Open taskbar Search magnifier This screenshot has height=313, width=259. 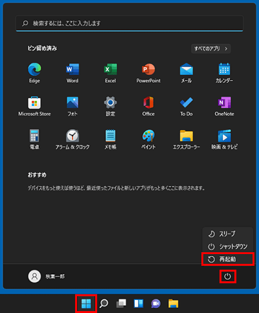[x=104, y=304]
